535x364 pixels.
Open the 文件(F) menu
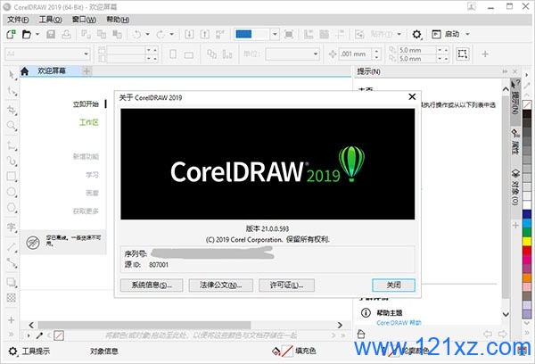[x=18, y=20]
